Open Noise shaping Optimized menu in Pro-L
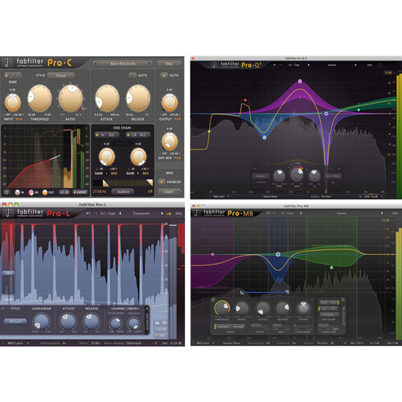This screenshot has width=402, height=402. [x=122, y=343]
